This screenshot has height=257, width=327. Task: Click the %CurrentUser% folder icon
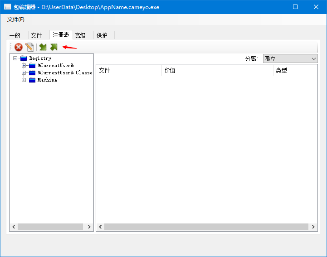32,65
